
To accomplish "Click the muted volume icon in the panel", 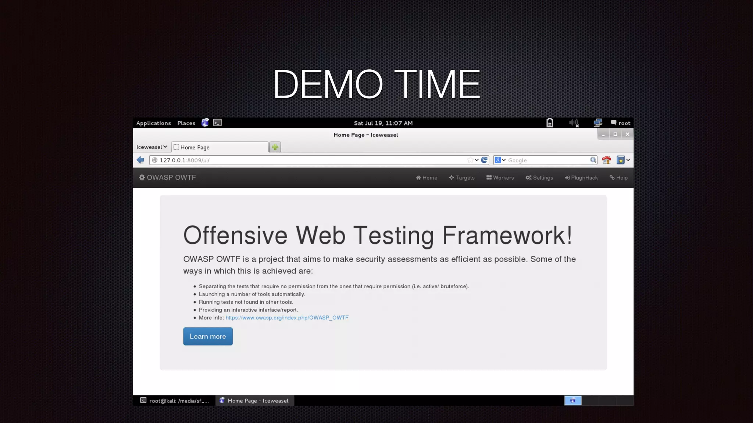I will pos(574,123).
